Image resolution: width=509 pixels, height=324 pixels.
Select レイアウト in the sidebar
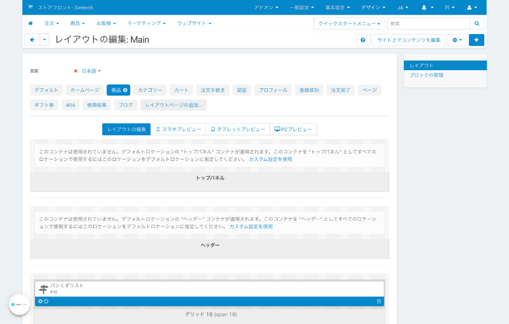pos(445,65)
